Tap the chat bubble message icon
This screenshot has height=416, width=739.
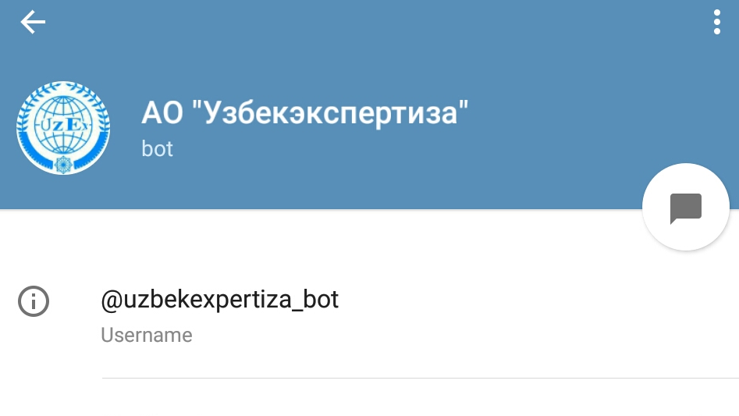click(x=686, y=208)
